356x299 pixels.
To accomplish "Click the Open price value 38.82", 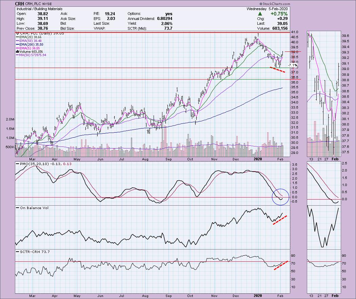I will coord(43,14).
